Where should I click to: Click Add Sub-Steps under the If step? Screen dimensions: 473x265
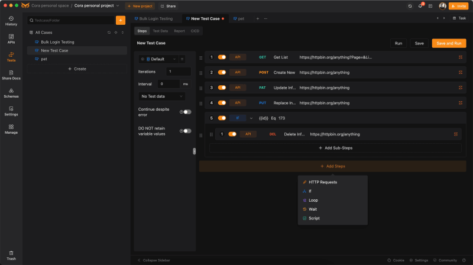coord(335,148)
